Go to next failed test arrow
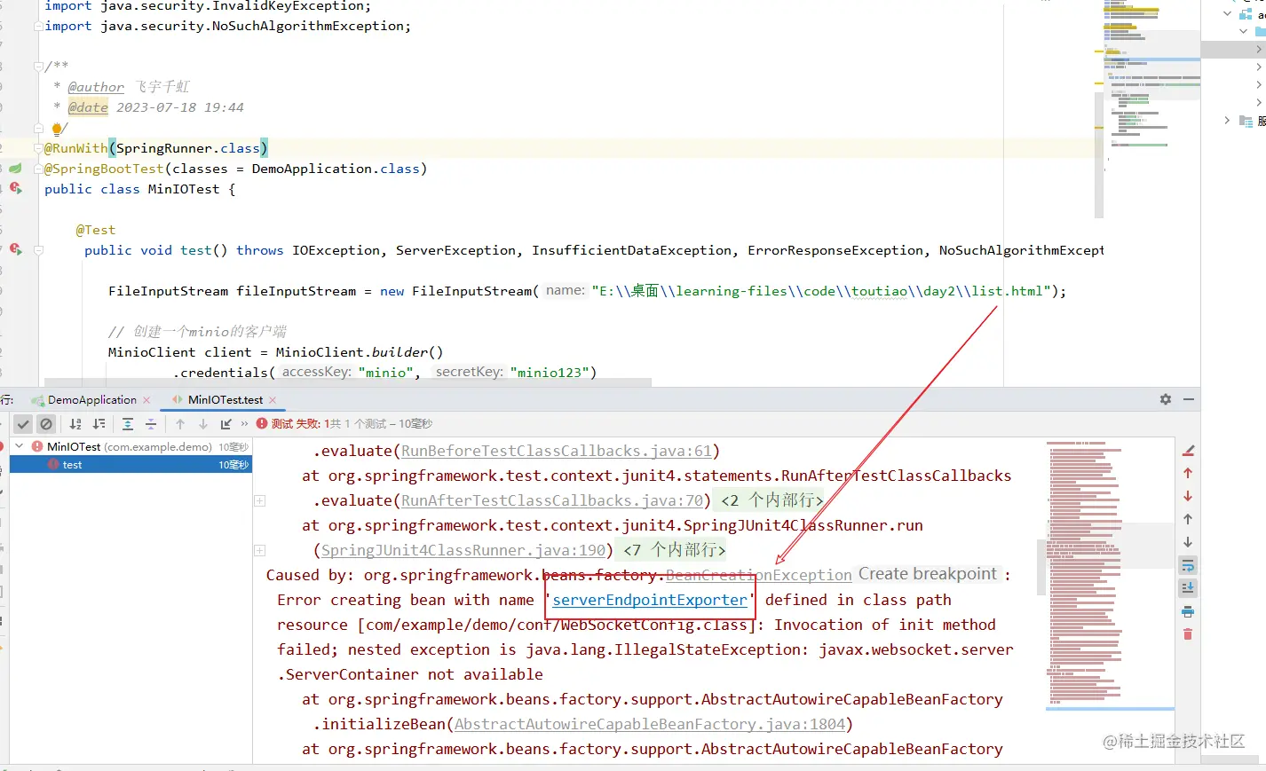 [x=203, y=424]
